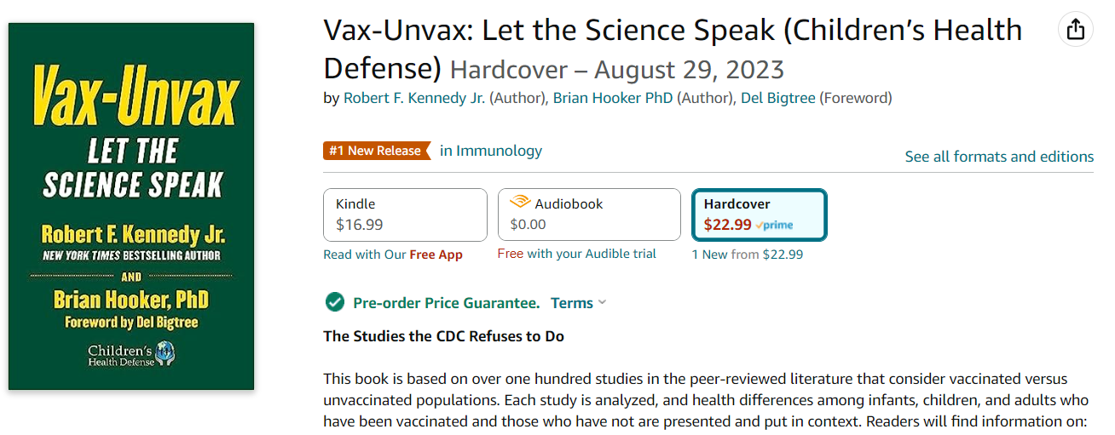Open the Immunology category link
The width and height of the screenshot is (1115, 435).
(x=491, y=151)
